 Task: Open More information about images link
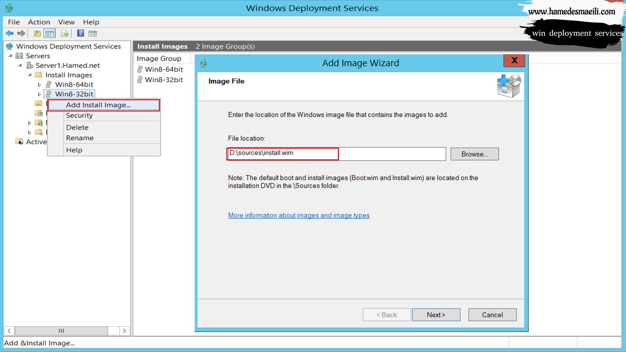click(x=299, y=215)
